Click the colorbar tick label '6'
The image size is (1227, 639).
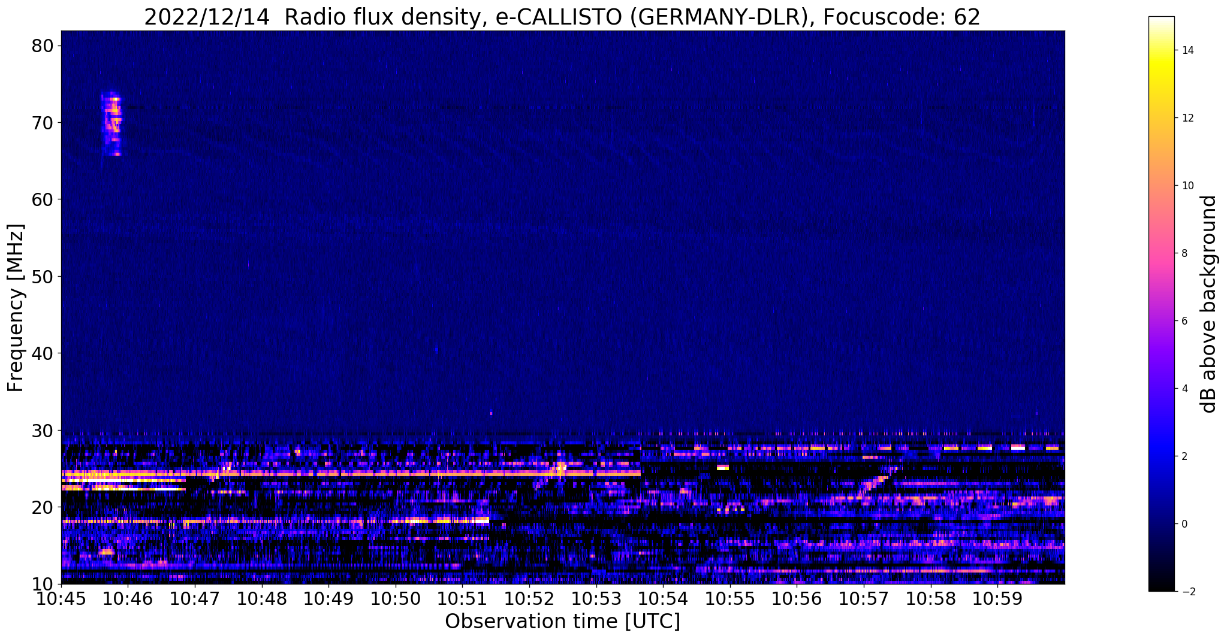point(1183,321)
